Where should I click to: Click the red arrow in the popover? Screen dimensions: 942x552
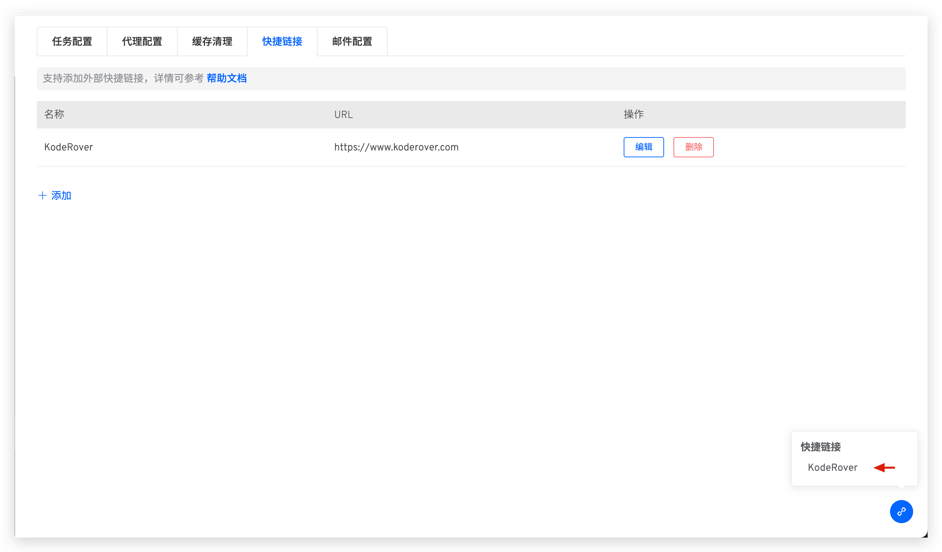[x=884, y=468]
